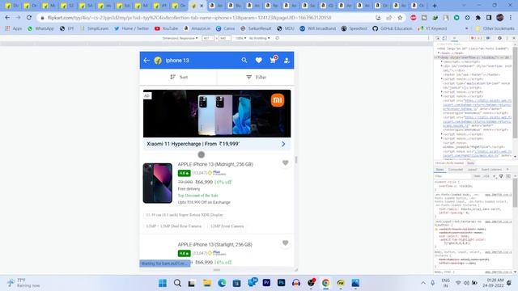This screenshot has height=291, width=518.
Task: Switch to DevTools Layout tab
Action: [472, 170]
